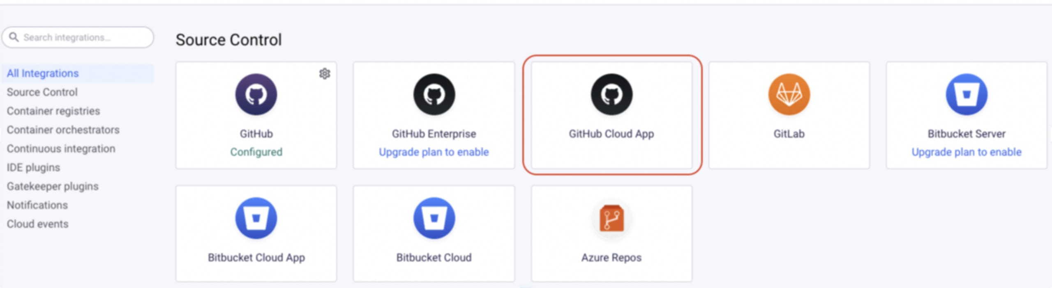Select Gatekeeper plugins category
This screenshot has height=288, width=1052.
click(53, 187)
